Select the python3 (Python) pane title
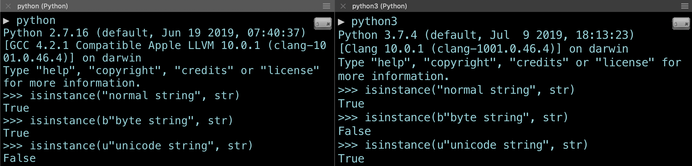 click(x=379, y=6)
